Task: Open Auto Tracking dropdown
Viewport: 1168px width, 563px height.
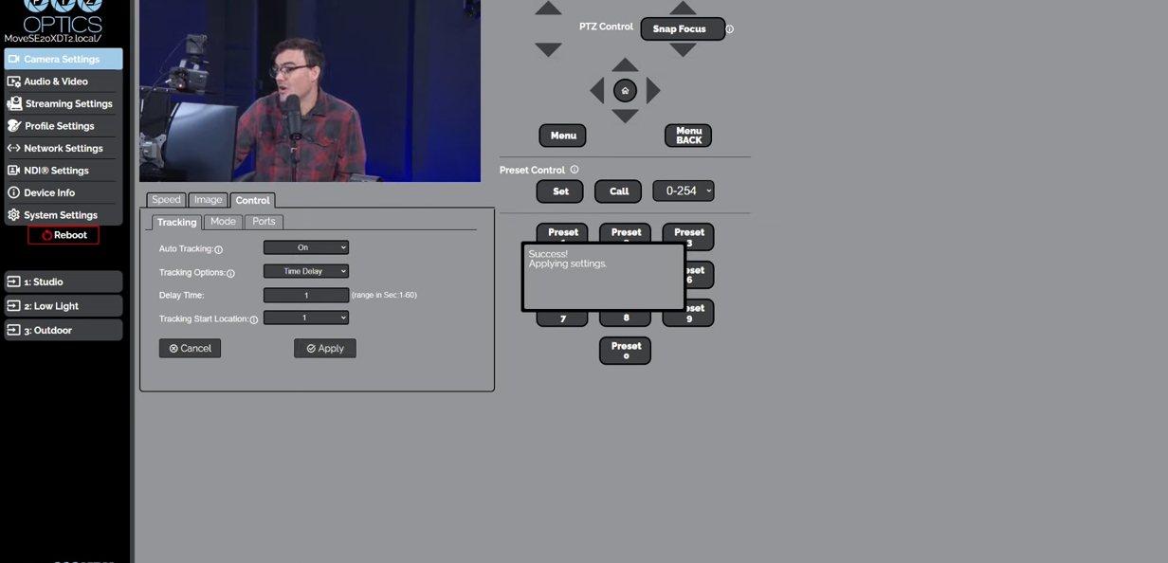Action: [x=305, y=247]
